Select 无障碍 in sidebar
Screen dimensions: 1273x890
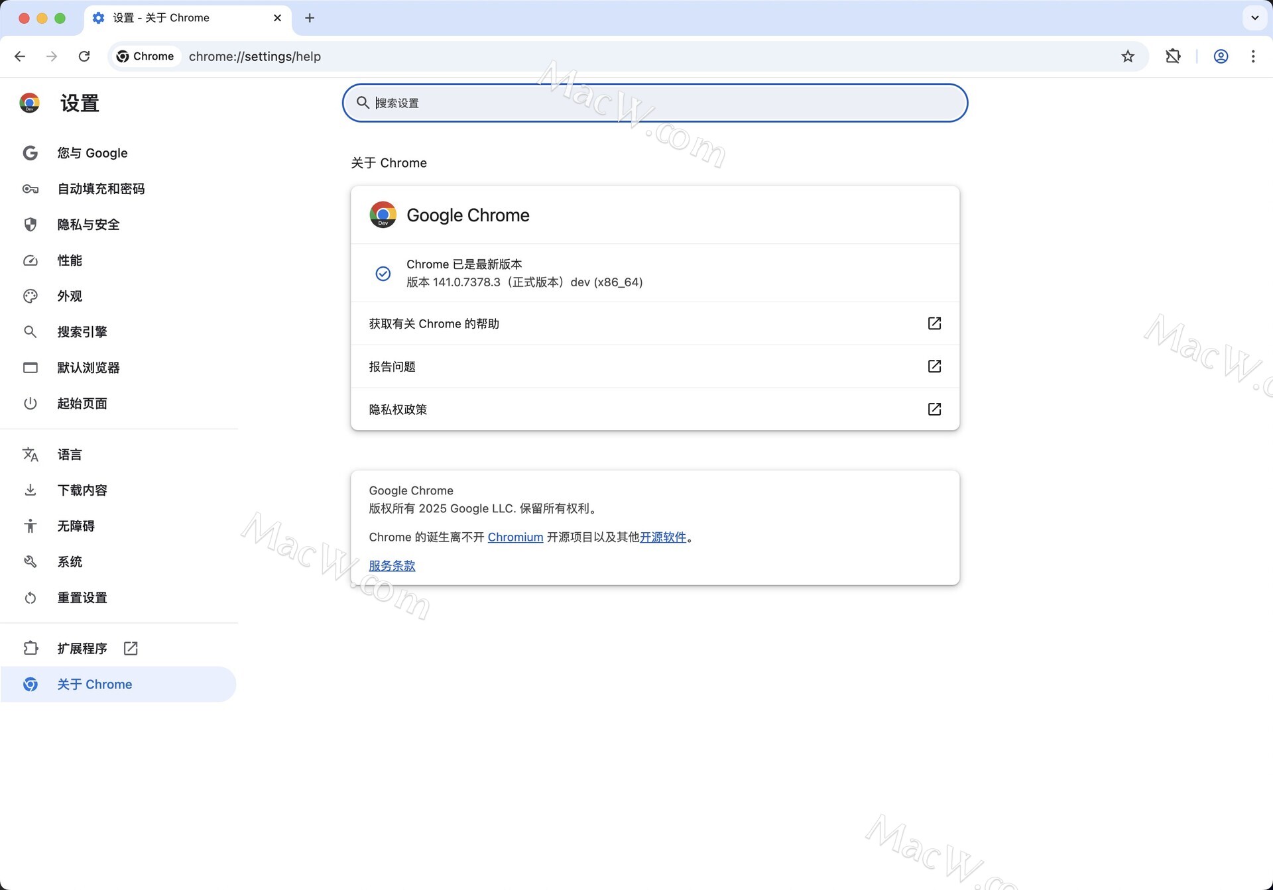tap(118, 526)
